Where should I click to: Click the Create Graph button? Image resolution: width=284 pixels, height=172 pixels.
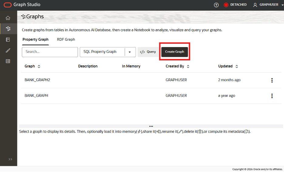click(174, 52)
